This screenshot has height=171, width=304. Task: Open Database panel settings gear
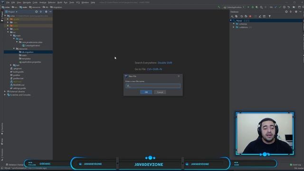pyautogui.click(x=296, y=12)
